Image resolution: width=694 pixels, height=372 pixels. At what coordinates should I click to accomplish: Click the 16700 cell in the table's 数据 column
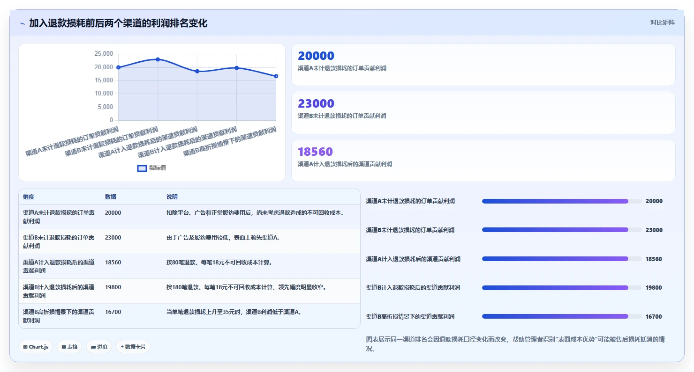click(113, 312)
